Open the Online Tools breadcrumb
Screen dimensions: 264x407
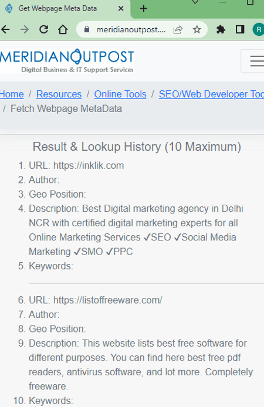tap(120, 94)
